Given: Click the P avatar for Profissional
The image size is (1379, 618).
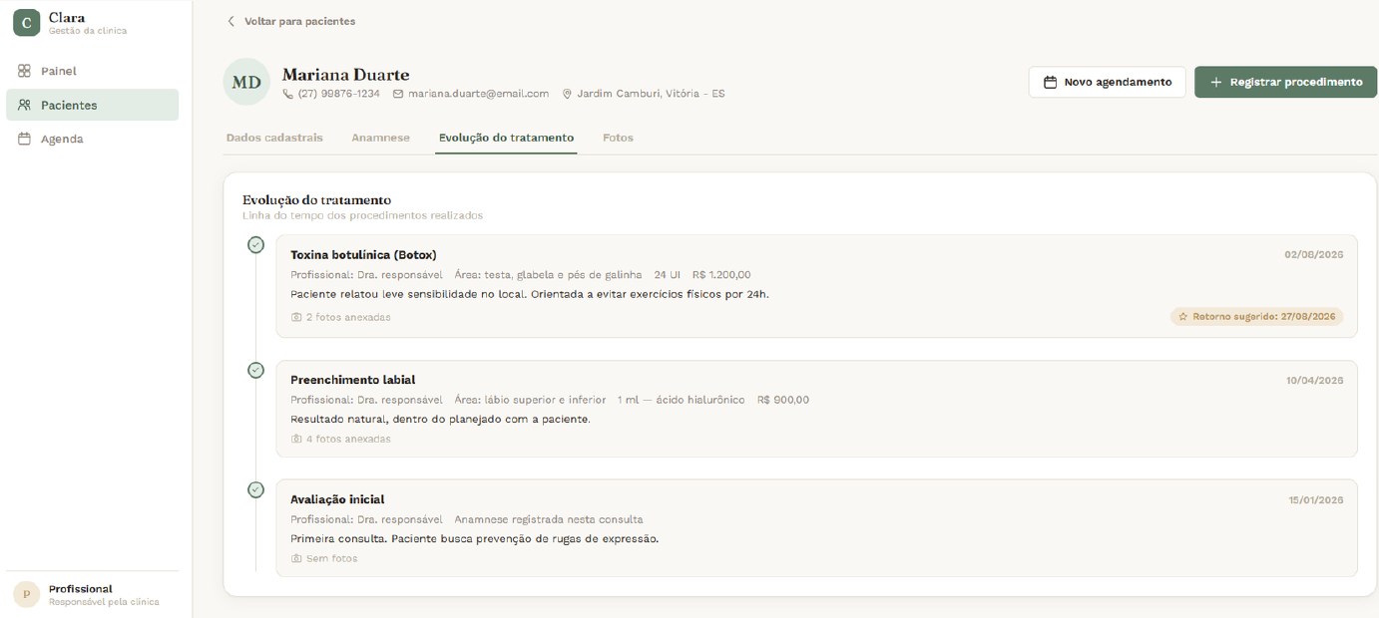Looking at the screenshot, I should 26,594.
